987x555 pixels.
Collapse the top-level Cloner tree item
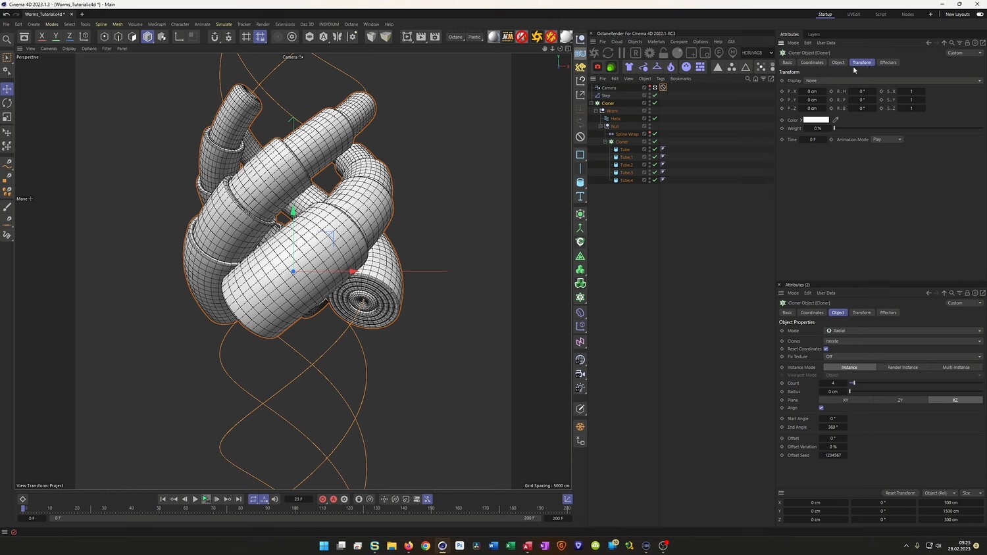592,103
